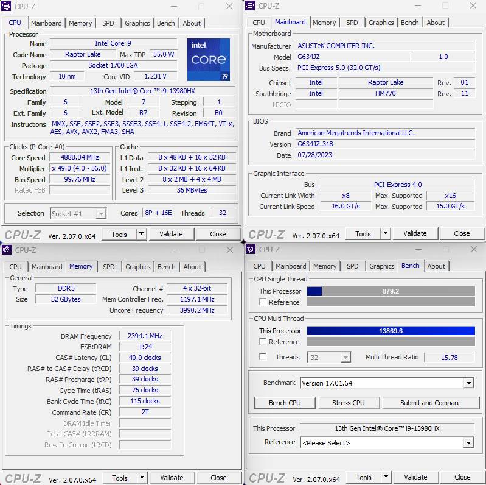Toggle the Threads checkbox in Bench
The width and height of the screenshot is (486, 485).
[263, 357]
